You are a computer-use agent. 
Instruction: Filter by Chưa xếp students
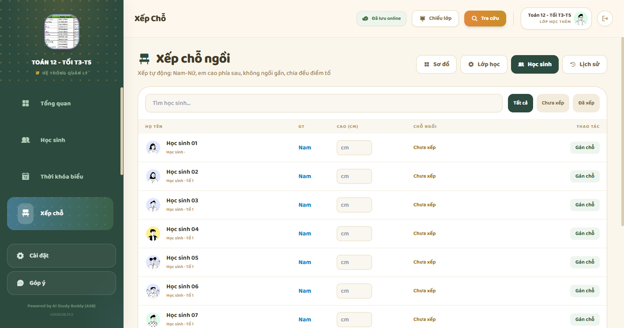553,103
